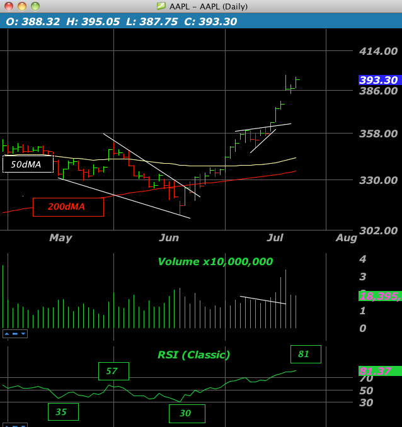The width and height of the screenshot is (402, 427).
Task: Click the Jun label on the date axis
Action: click(x=169, y=238)
